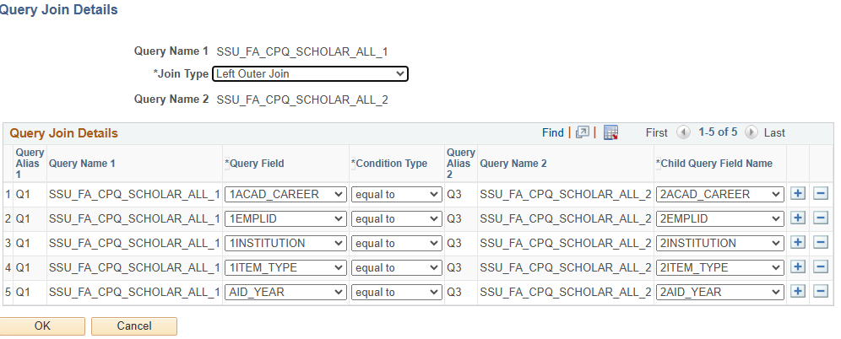Add row after AID_YEAR join row
Screen dimensions: 841x339
(x=798, y=292)
